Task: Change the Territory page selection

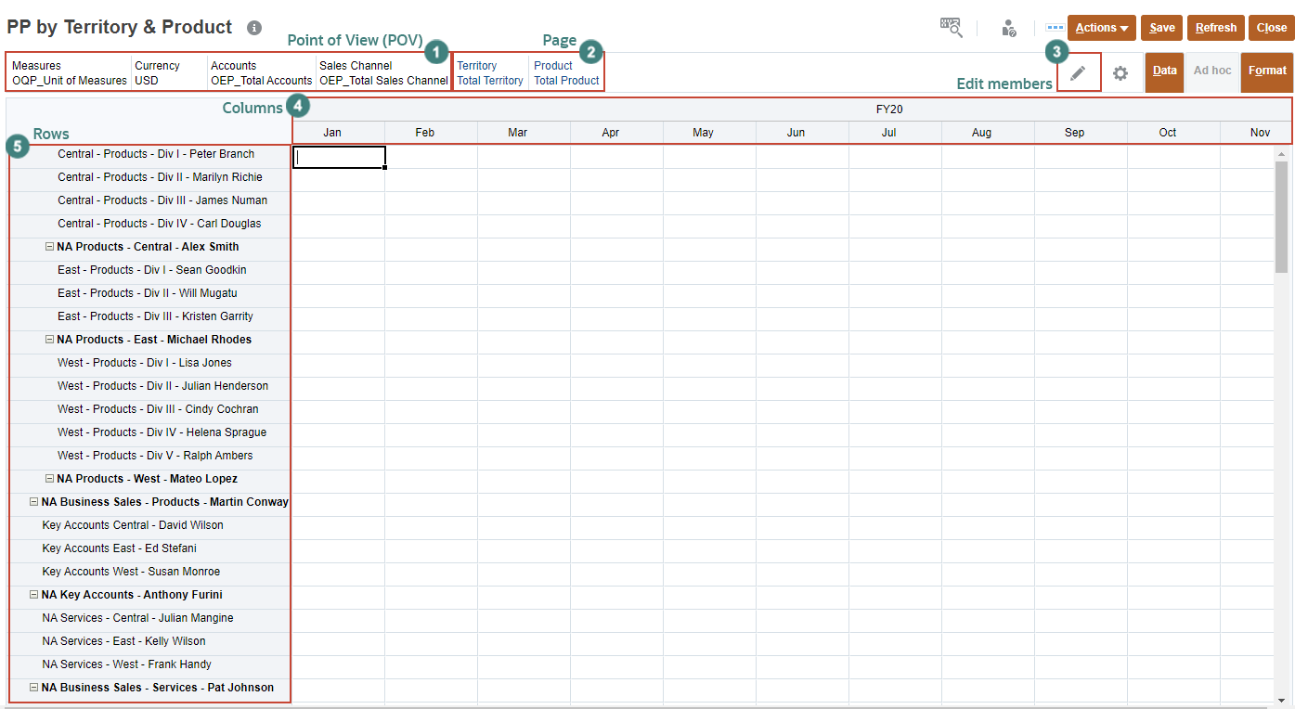Action: point(489,72)
